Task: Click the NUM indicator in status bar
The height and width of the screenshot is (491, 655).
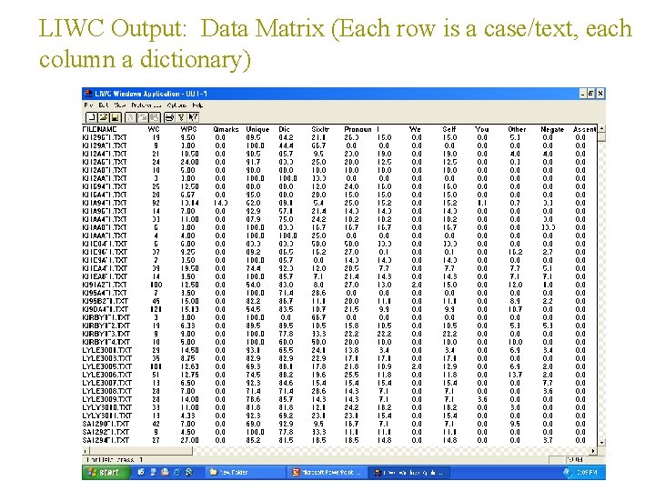Action: [575, 459]
